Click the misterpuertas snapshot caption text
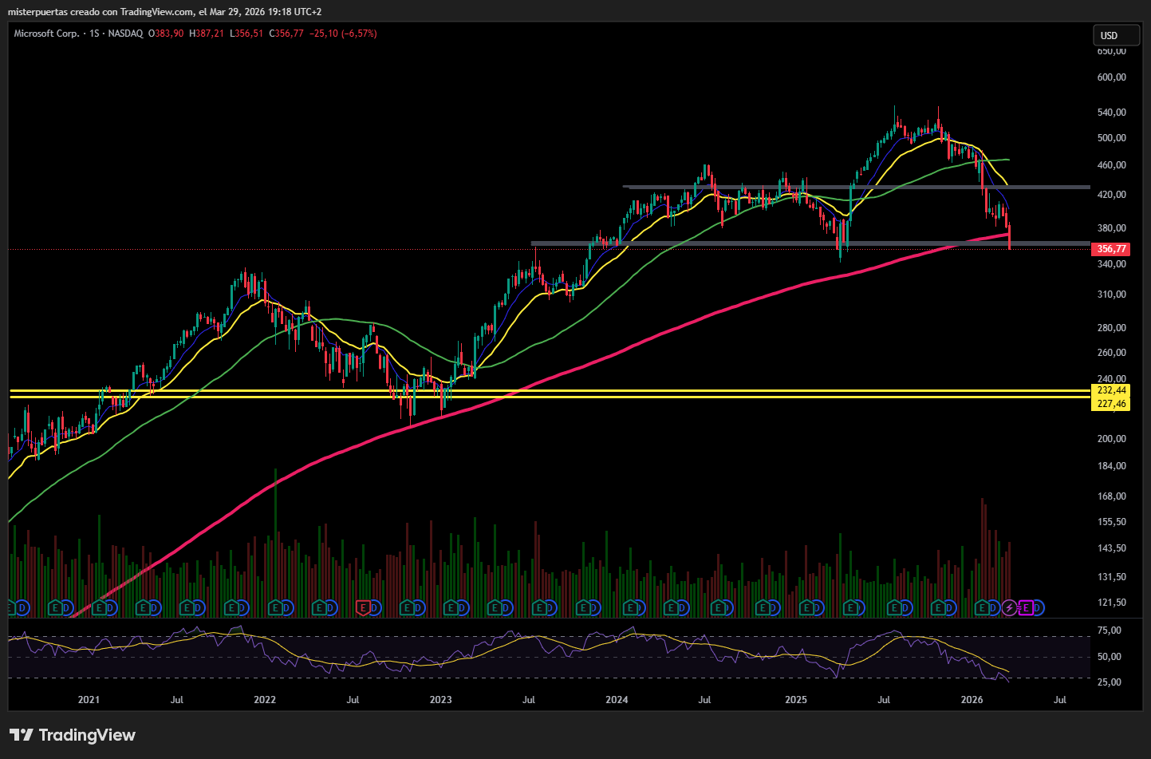The image size is (1151, 759). pyautogui.click(x=164, y=12)
